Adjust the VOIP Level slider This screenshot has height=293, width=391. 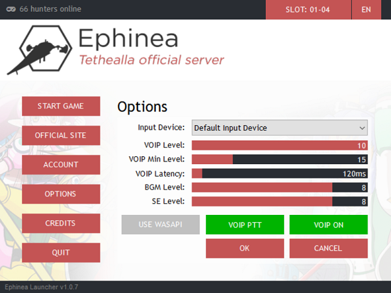coord(280,145)
